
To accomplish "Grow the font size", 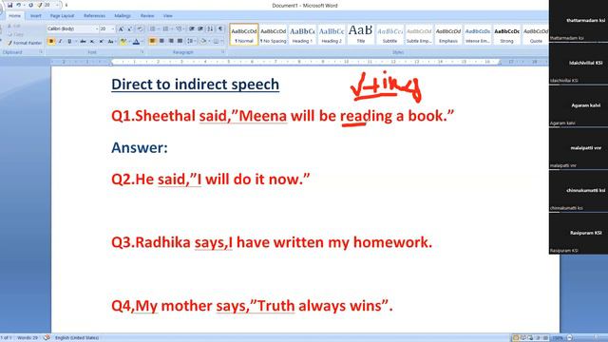I will 121,28.
